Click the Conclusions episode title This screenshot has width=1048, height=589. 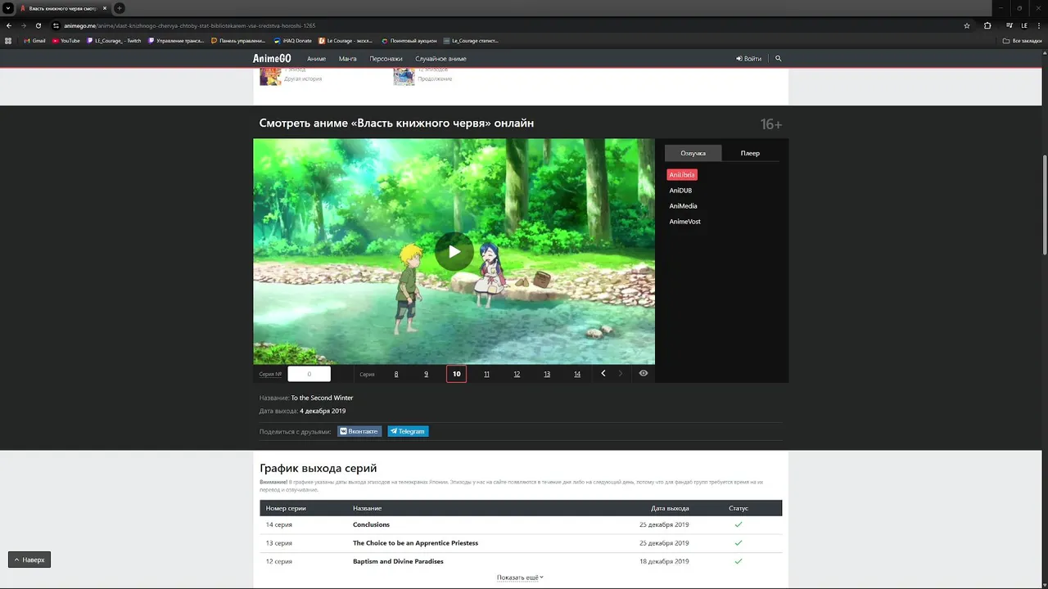(x=371, y=524)
